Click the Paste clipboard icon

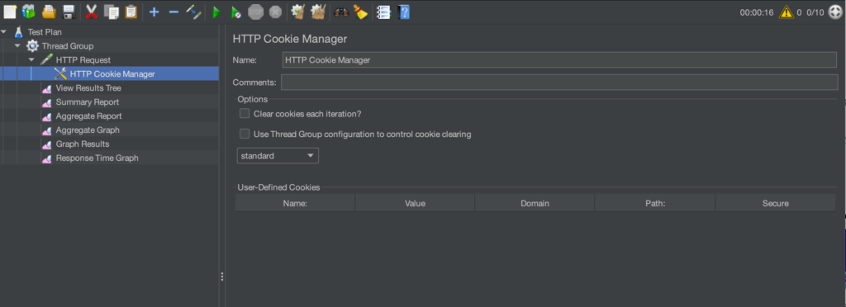tap(131, 12)
